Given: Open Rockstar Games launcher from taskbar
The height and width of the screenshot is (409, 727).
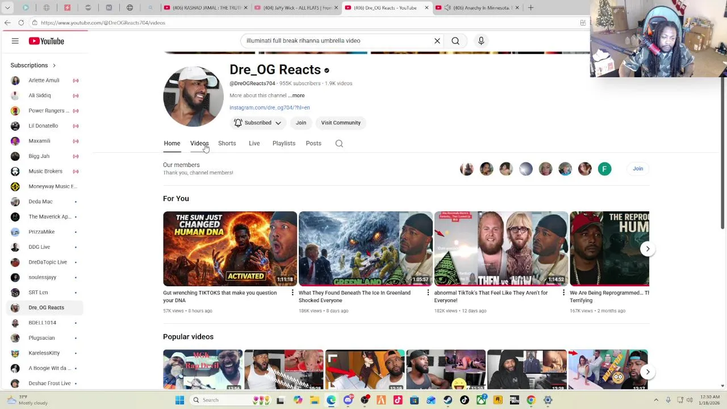Looking at the screenshot, I should click(498, 400).
